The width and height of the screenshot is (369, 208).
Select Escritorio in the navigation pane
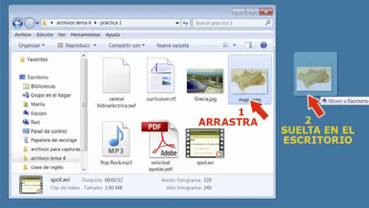(x=34, y=77)
